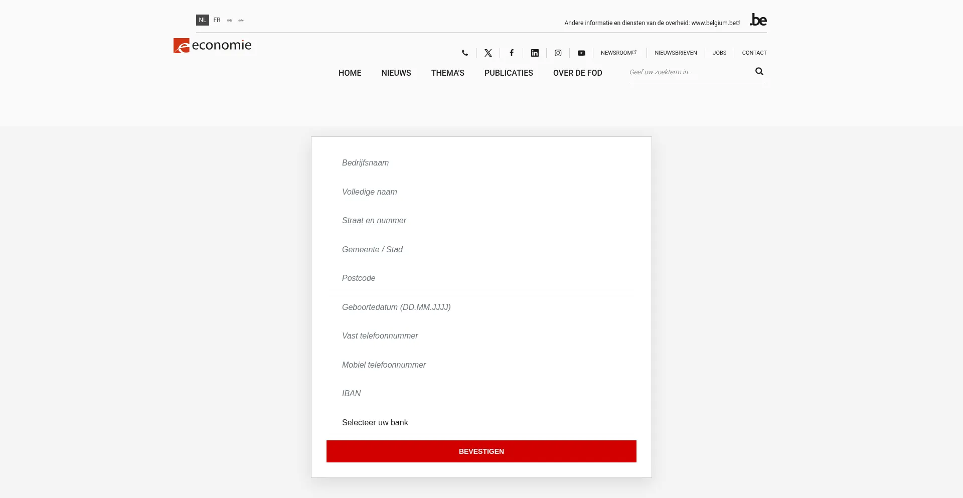Click the magnifying glass search icon

pyautogui.click(x=759, y=71)
